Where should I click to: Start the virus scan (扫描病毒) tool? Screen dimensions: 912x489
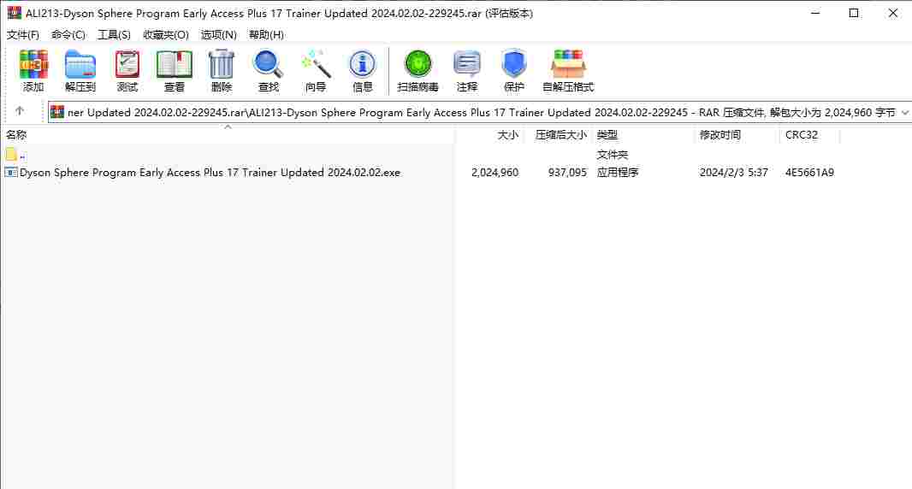[x=418, y=71]
